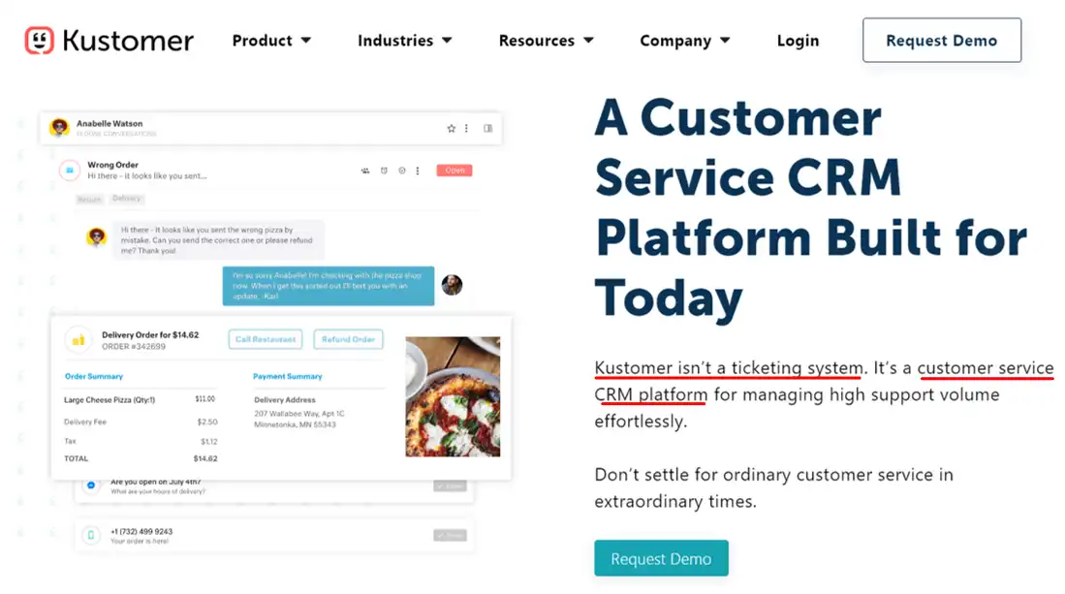Expand the Industries dropdown arrow
Screen dimensions: 1065x594
point(447,41)
